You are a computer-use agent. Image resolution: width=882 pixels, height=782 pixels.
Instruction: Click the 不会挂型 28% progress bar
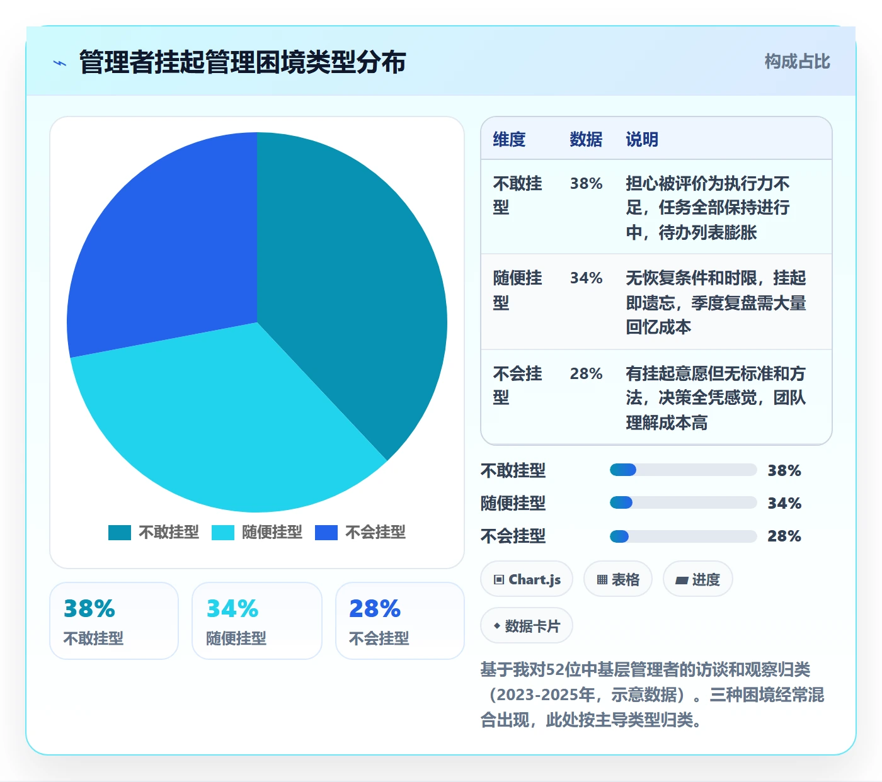pos(683,536)
